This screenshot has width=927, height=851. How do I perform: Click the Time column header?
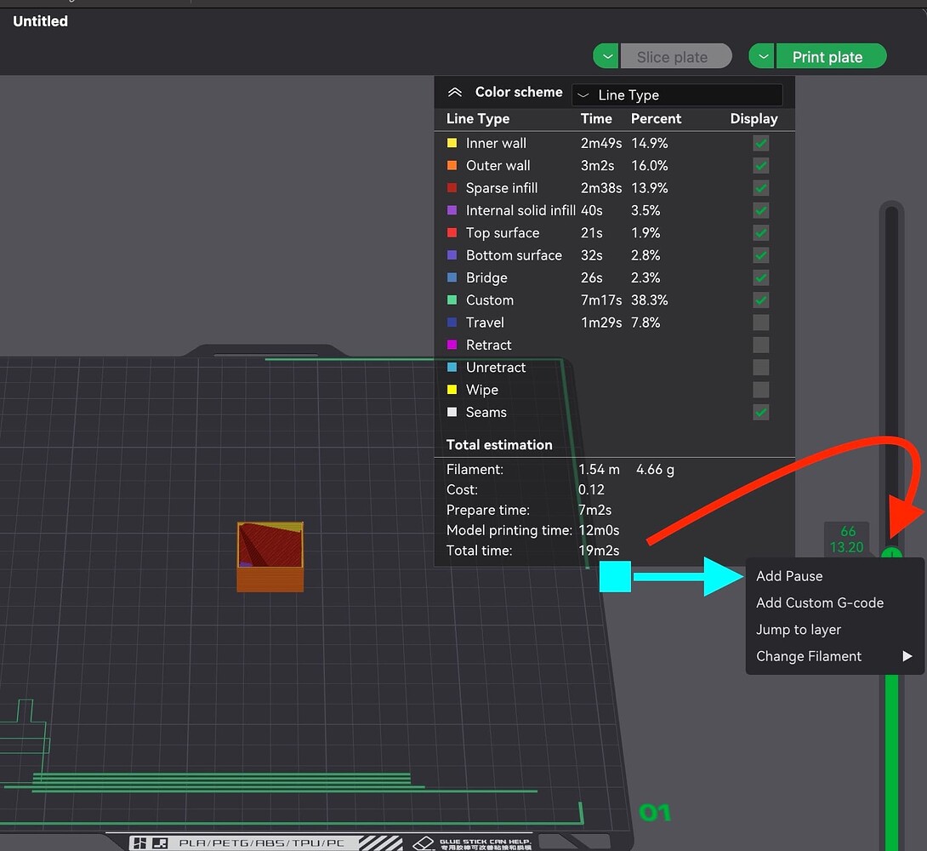(596, 119)
